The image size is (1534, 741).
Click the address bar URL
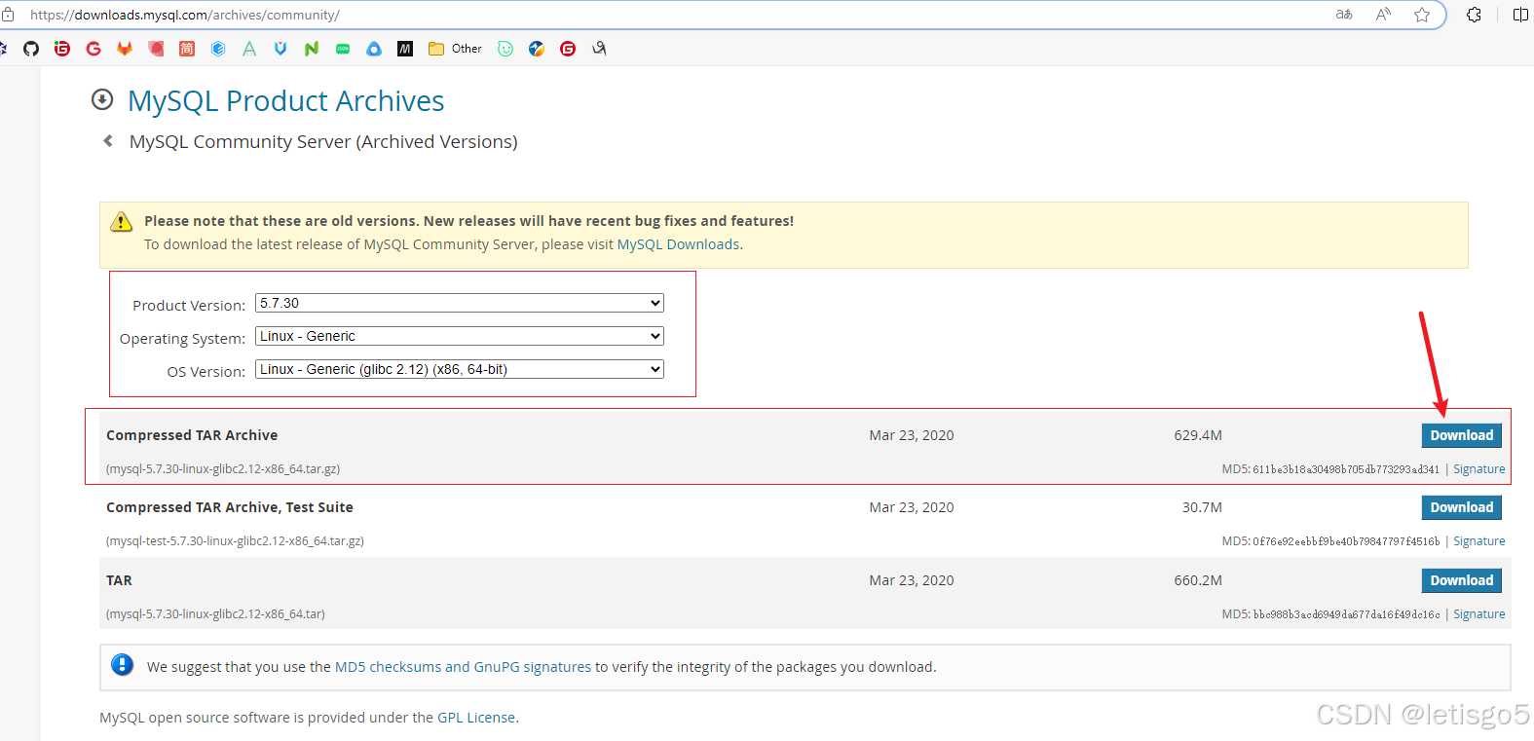pyautogui.click(x=185, y=15)
